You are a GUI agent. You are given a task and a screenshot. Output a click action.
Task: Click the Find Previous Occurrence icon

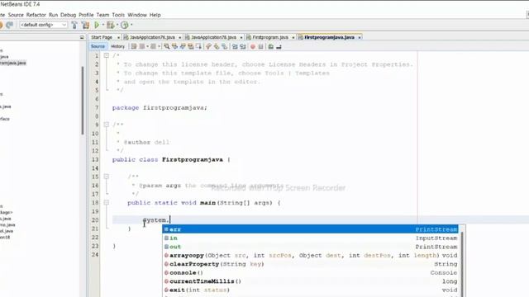(x=174, y=46)
